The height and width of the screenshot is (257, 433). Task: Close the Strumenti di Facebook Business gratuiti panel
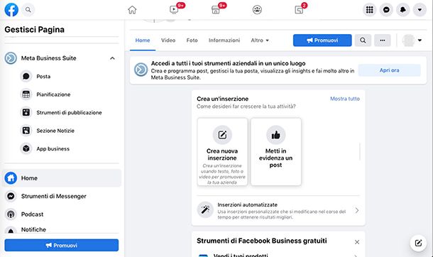point(357,242)
